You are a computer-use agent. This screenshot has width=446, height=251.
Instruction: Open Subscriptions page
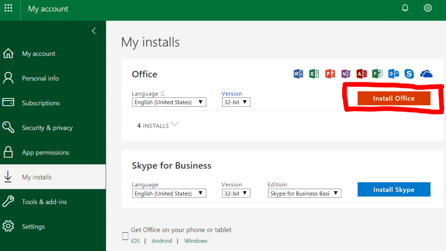point(41,103)
